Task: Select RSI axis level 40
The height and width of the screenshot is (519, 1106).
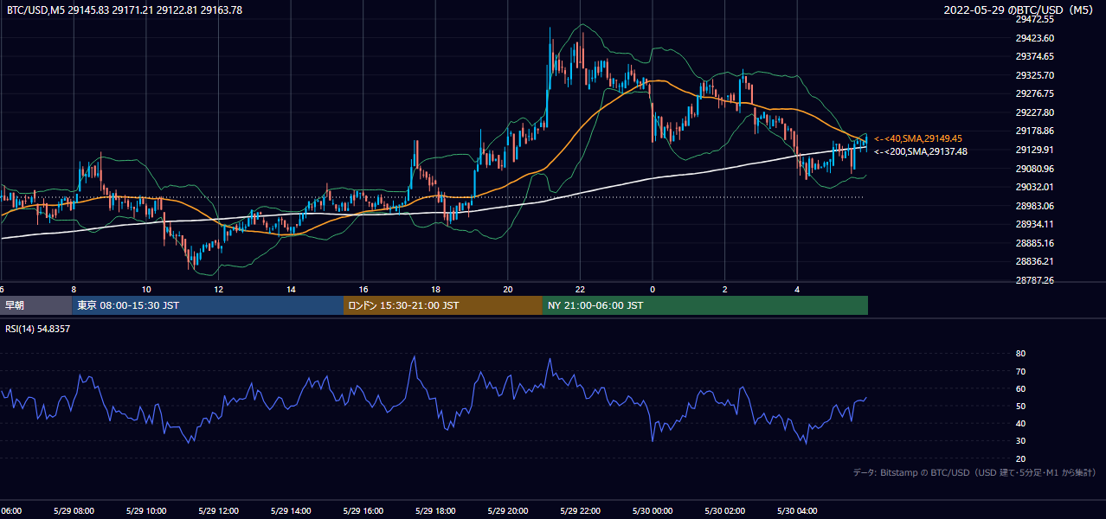Action: click(1020, 424)
